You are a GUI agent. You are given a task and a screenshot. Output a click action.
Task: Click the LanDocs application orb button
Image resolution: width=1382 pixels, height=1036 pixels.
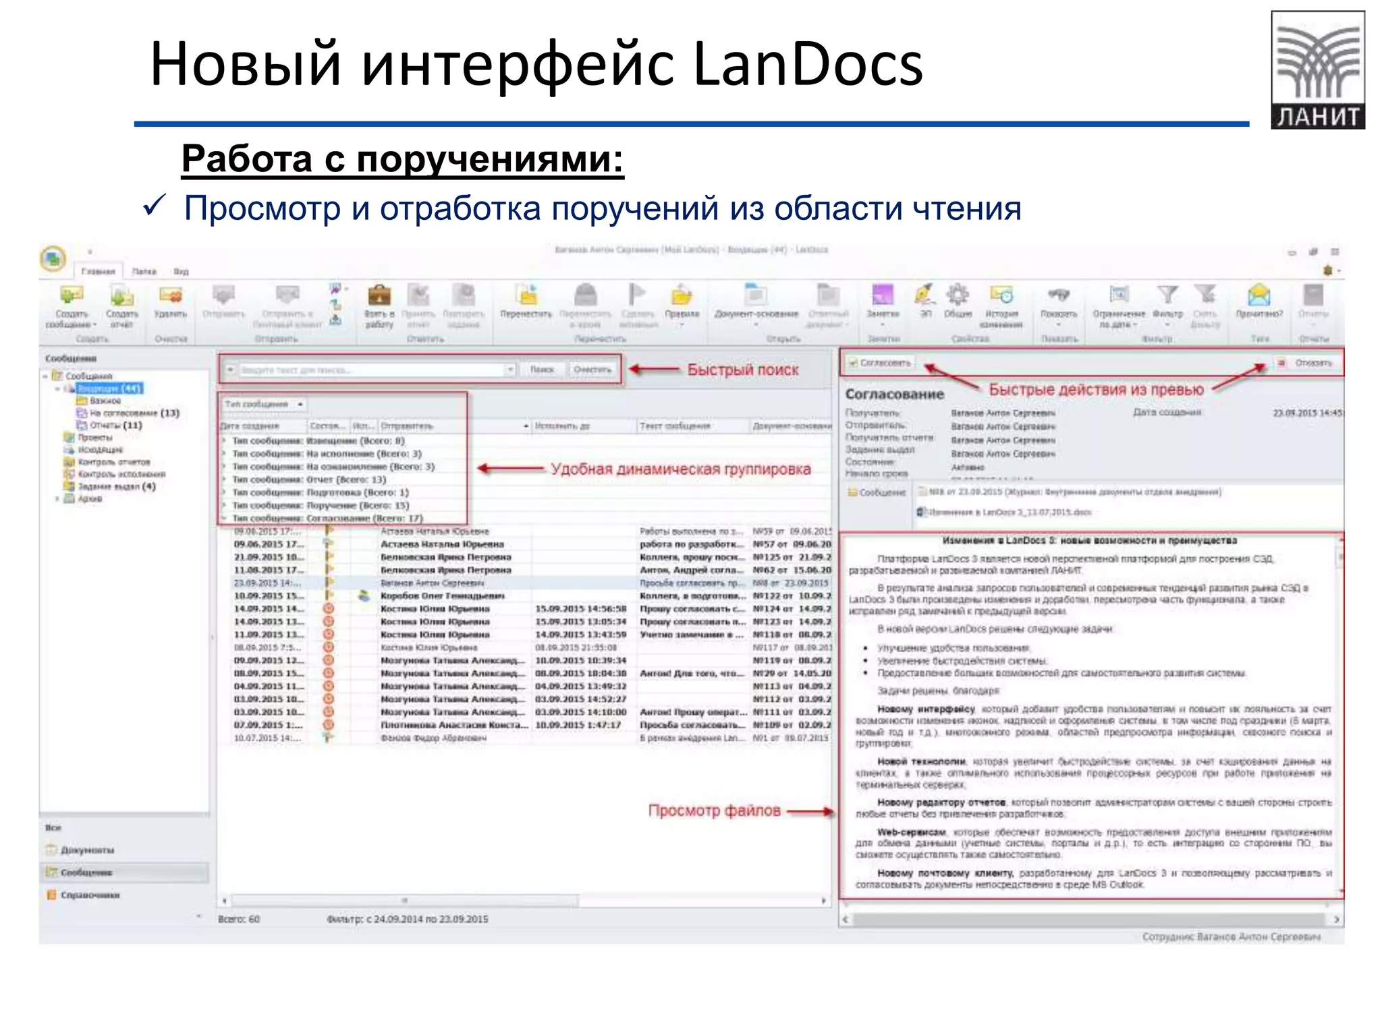tap(53, 259)
